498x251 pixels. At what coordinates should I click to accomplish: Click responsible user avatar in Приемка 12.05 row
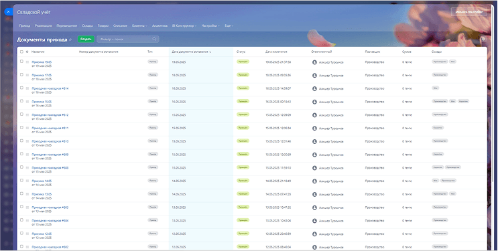(314, 234)
